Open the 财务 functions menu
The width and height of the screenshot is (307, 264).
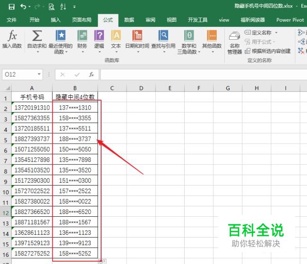[x=82, y=41]
